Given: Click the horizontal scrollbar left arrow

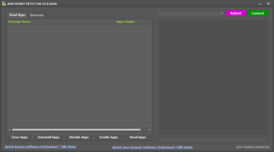Looking at the screenshot, I should click(x=9, y=130).
